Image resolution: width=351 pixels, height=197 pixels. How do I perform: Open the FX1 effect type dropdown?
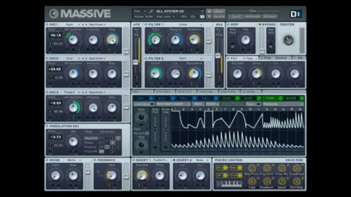(250, 58)
